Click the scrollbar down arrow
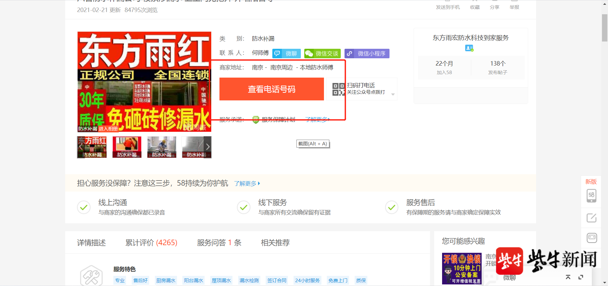Screen dimensions: 608x286 click(x=605, y=283)
